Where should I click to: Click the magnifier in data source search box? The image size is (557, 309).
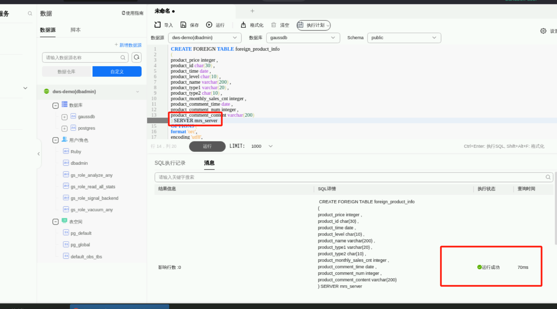123,58
